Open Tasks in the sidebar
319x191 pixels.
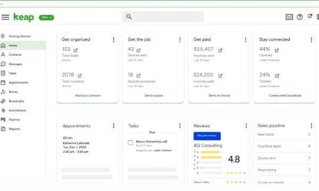click(x=12, y=73)
